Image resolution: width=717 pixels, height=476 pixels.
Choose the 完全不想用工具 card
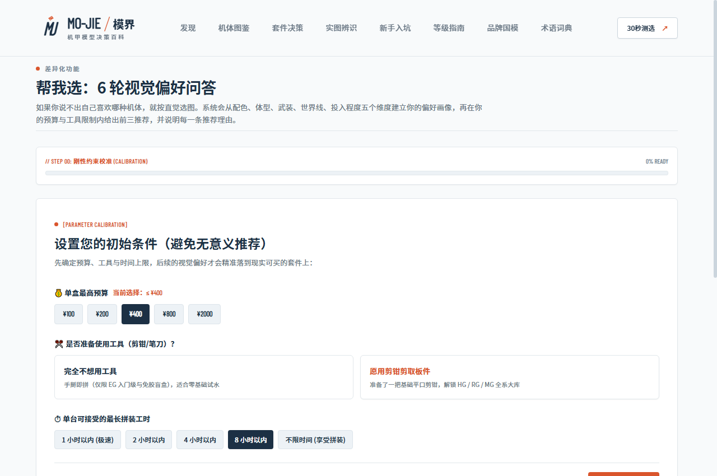coord(204,377)
